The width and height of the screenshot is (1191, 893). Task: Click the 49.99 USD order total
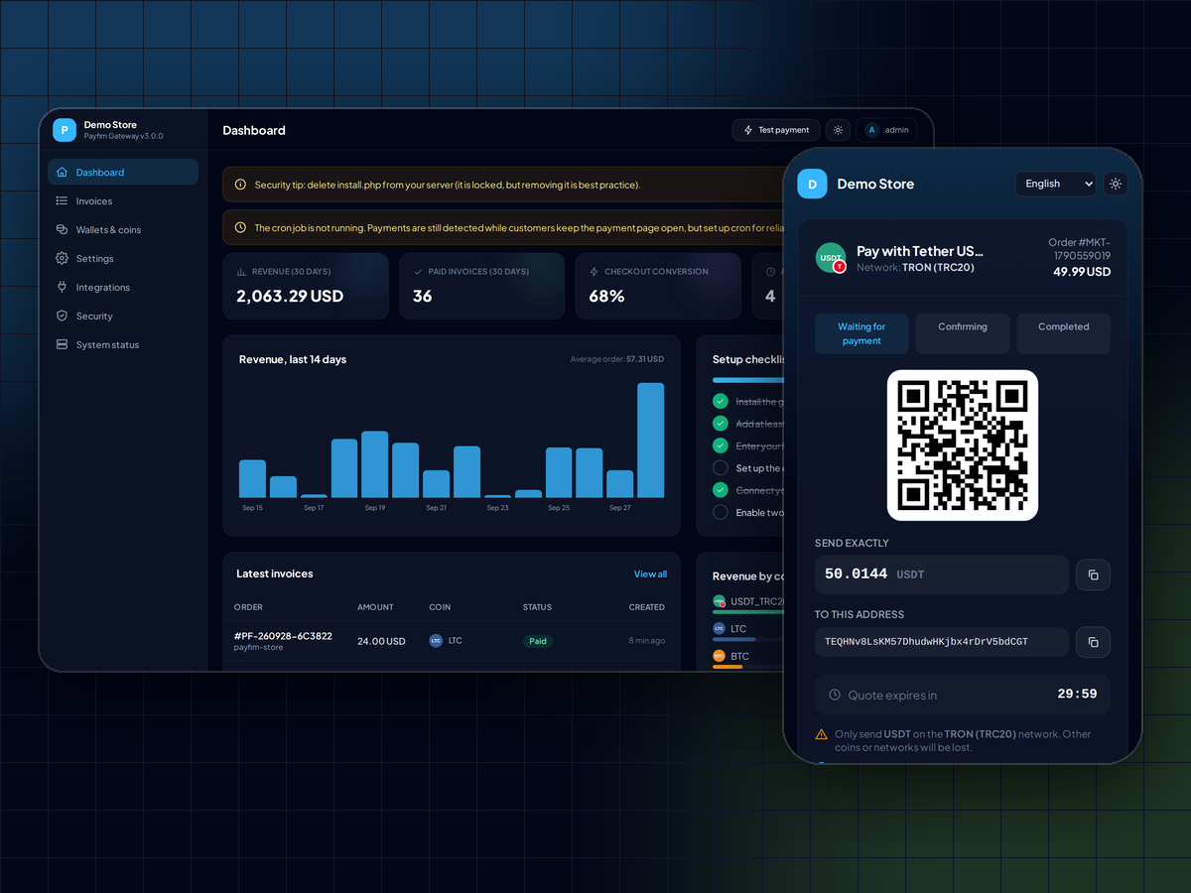(x=1082, y=271)
